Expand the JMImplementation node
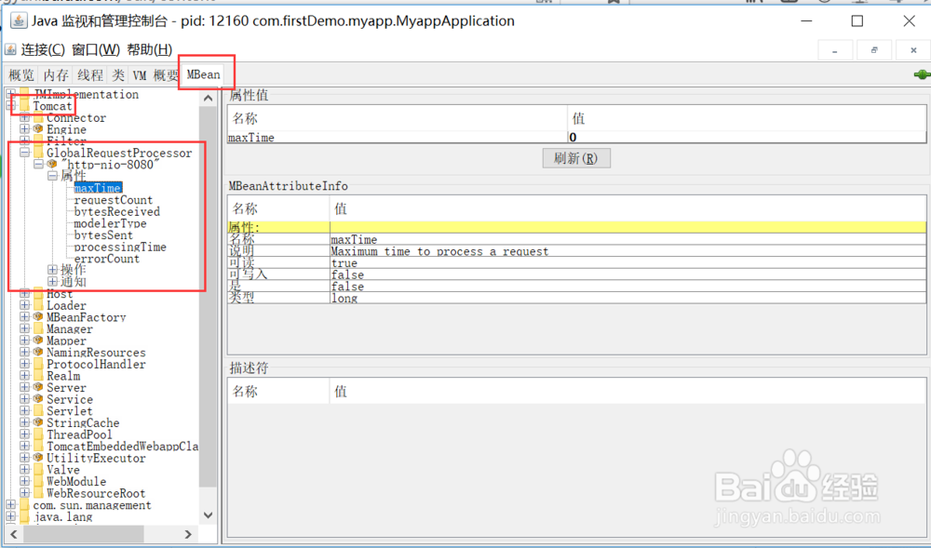The width and height of the screenshot is (931, 548). (x=10, y=94)
